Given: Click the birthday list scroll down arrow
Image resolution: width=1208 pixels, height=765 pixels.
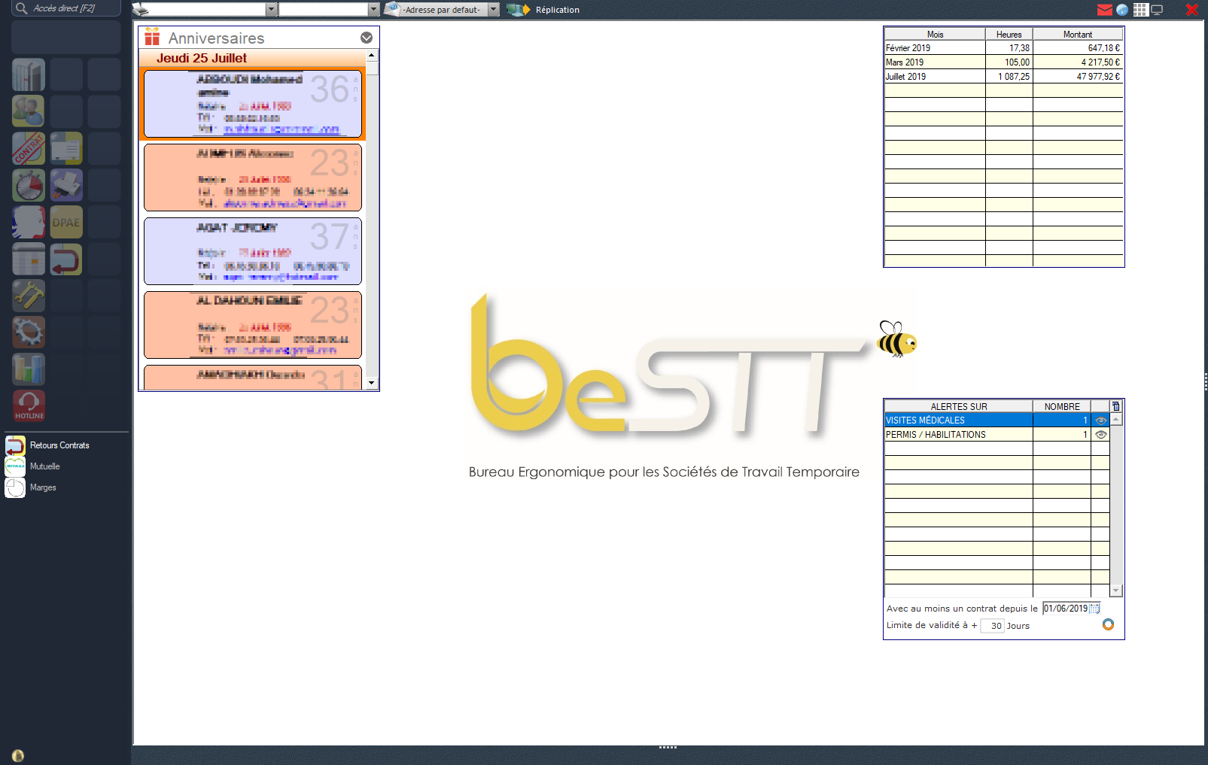Looking at the screenshot, I should pyautogui.click(x=372, y=383).
